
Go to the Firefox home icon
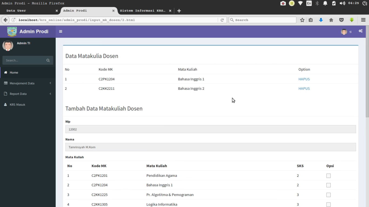pos(331,20)
